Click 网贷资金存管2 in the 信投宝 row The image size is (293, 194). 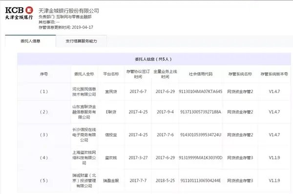[240, 135]
